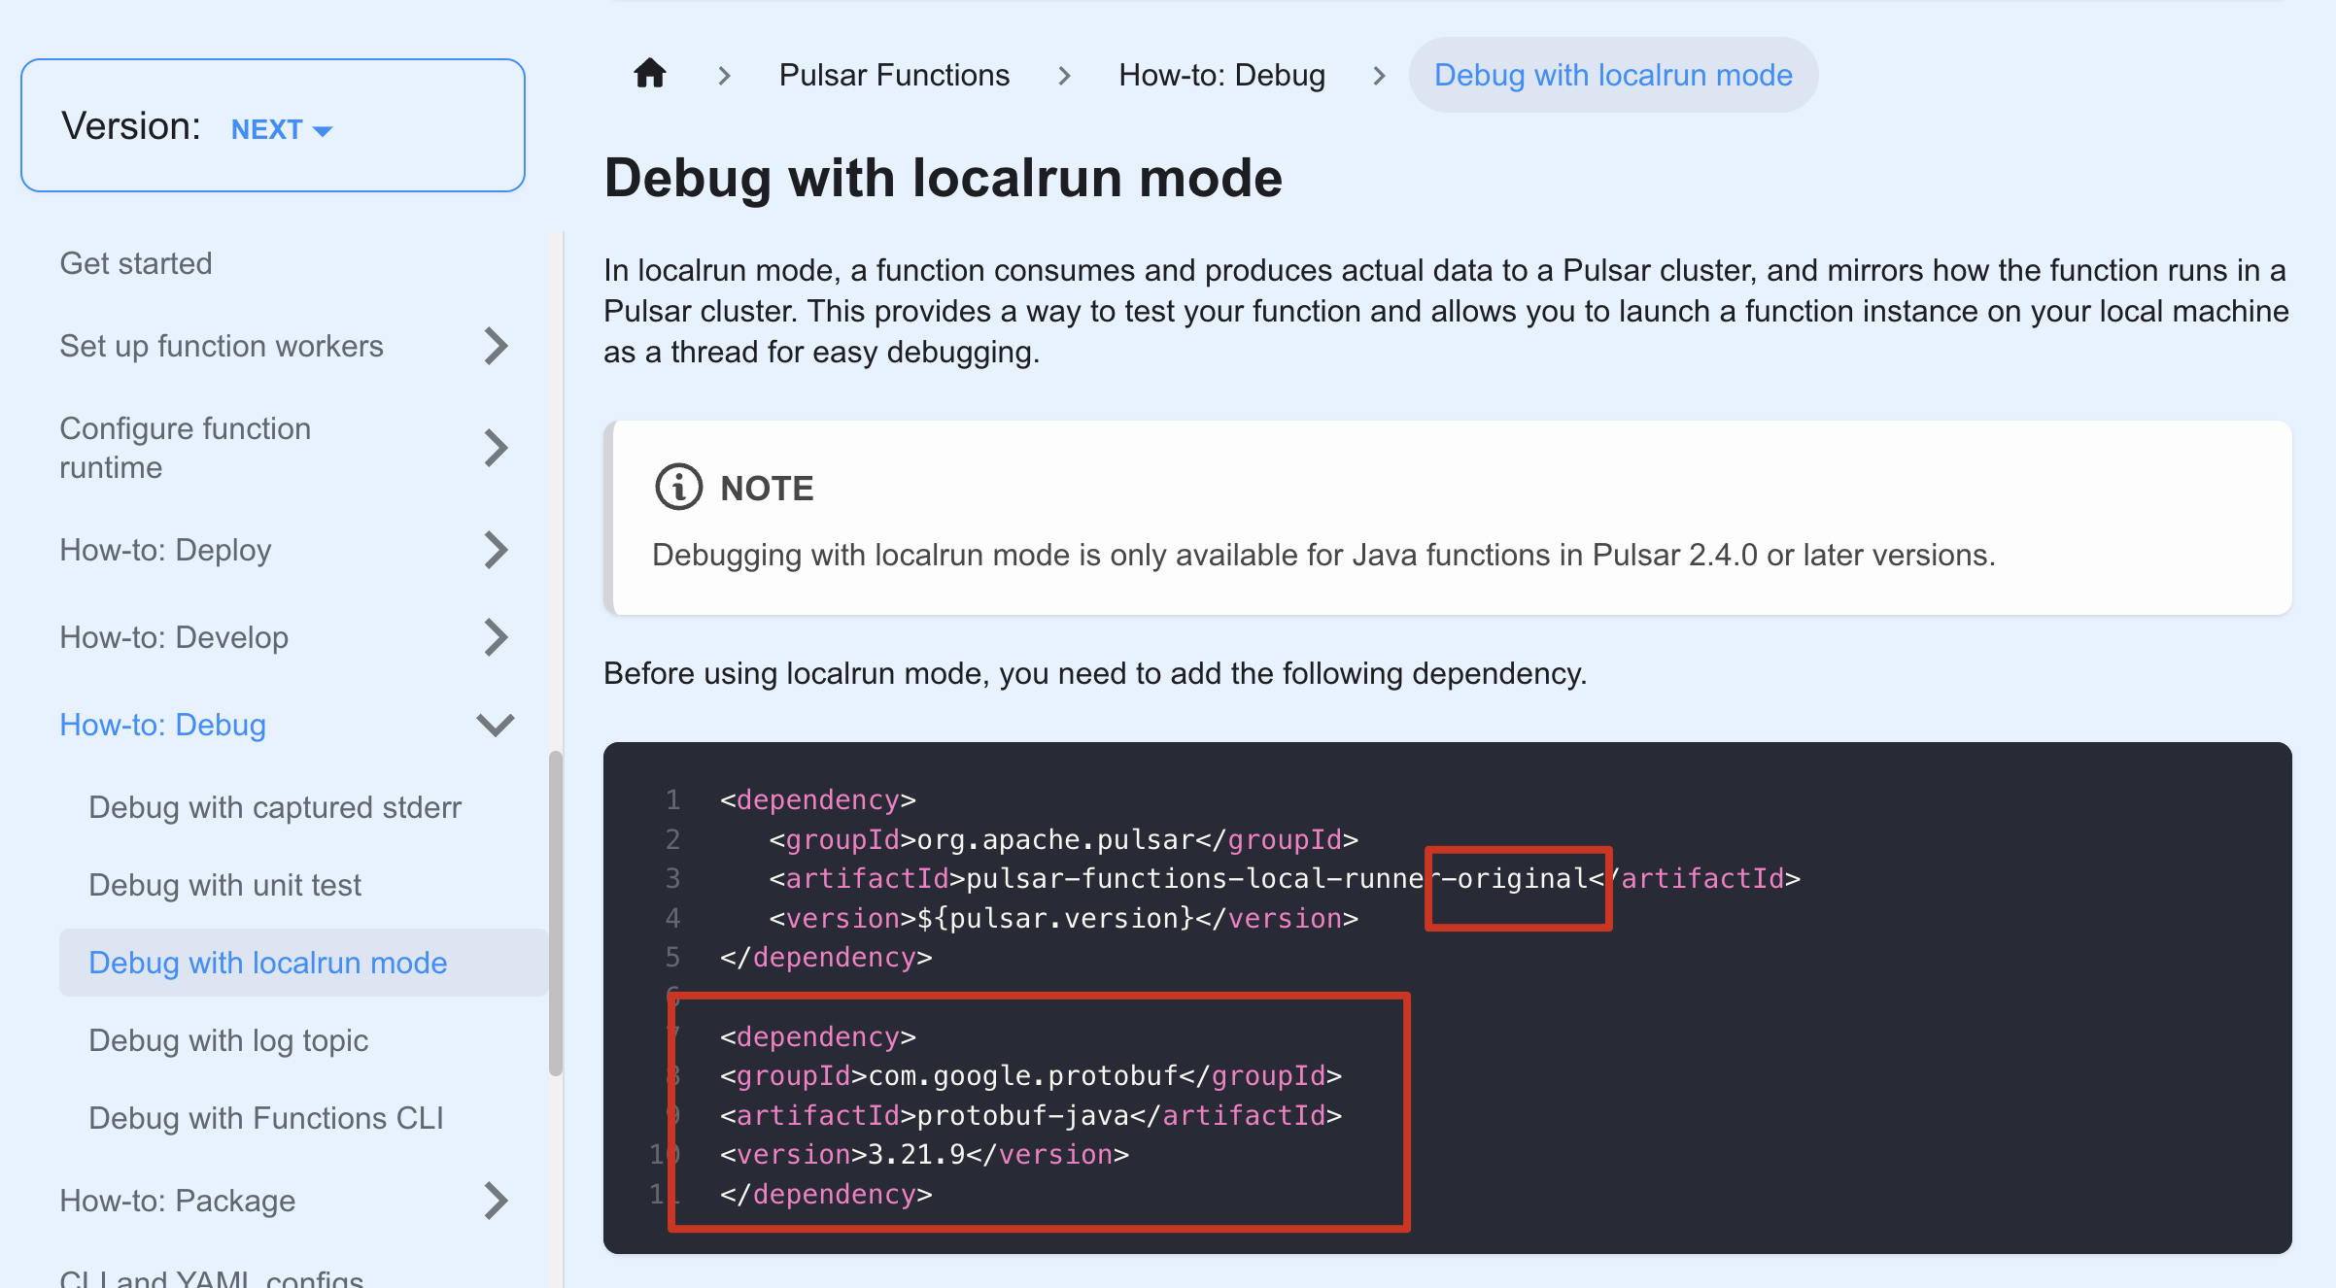The image size is (2336, 1288).
Task: Open How-to: Develop section
Action: coord(174,637)
